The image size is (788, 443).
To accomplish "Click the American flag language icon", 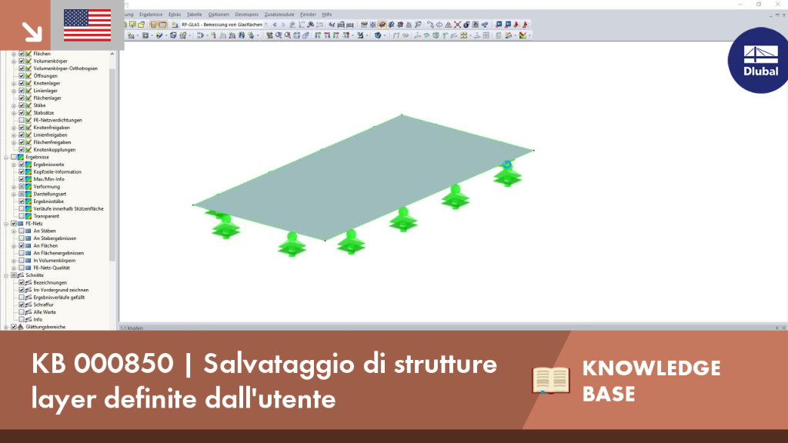I will (x=88, y=25).
